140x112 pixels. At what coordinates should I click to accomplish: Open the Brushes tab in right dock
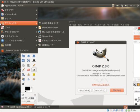click(x=135, y=85)
